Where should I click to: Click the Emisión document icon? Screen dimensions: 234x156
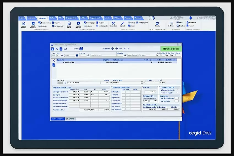pyautogui.click(x=81, y=49)
